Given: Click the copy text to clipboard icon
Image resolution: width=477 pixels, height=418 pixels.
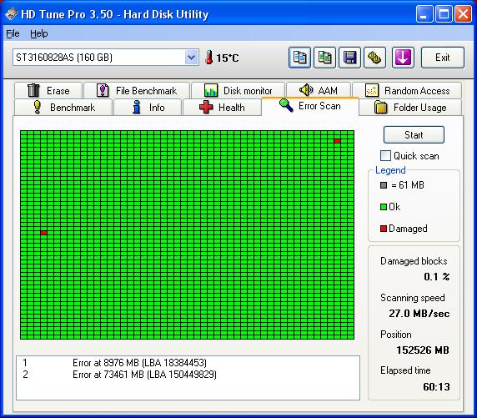Looking at the screenshot, I should click(299, 58).
